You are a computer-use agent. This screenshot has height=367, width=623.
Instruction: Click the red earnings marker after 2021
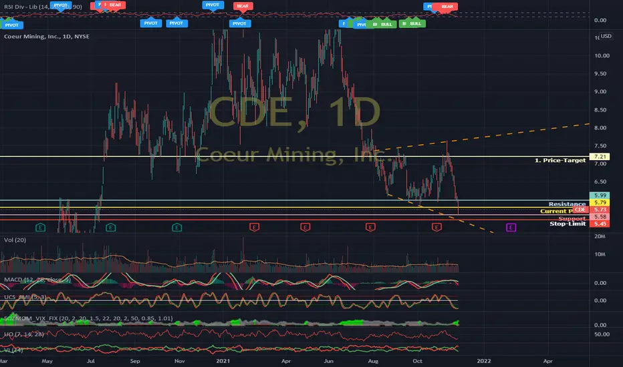254,228
